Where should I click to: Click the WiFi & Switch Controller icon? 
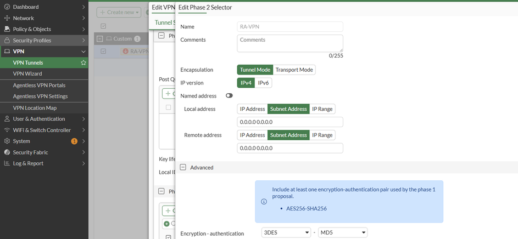click(x=7, y=130)
